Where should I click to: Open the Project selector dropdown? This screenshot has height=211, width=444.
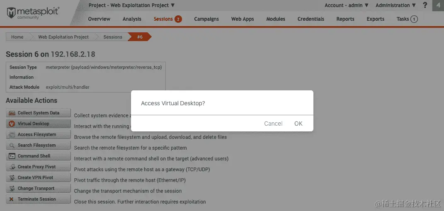[132, 5]
